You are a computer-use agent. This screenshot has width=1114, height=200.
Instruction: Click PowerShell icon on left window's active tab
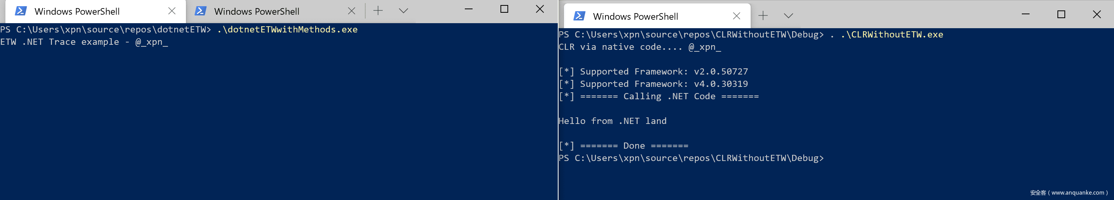tap(21, 11)
